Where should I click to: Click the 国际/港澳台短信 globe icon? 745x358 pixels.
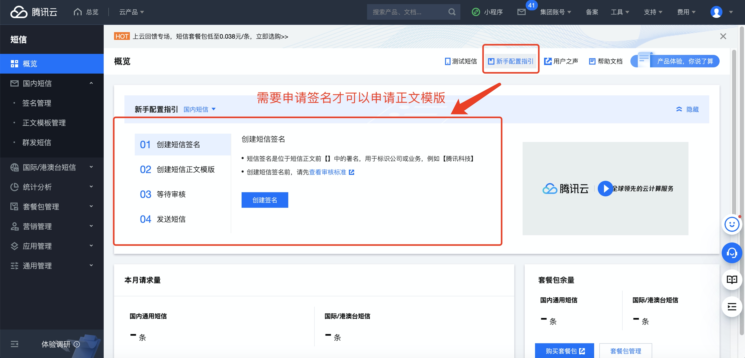pos(15,167)
